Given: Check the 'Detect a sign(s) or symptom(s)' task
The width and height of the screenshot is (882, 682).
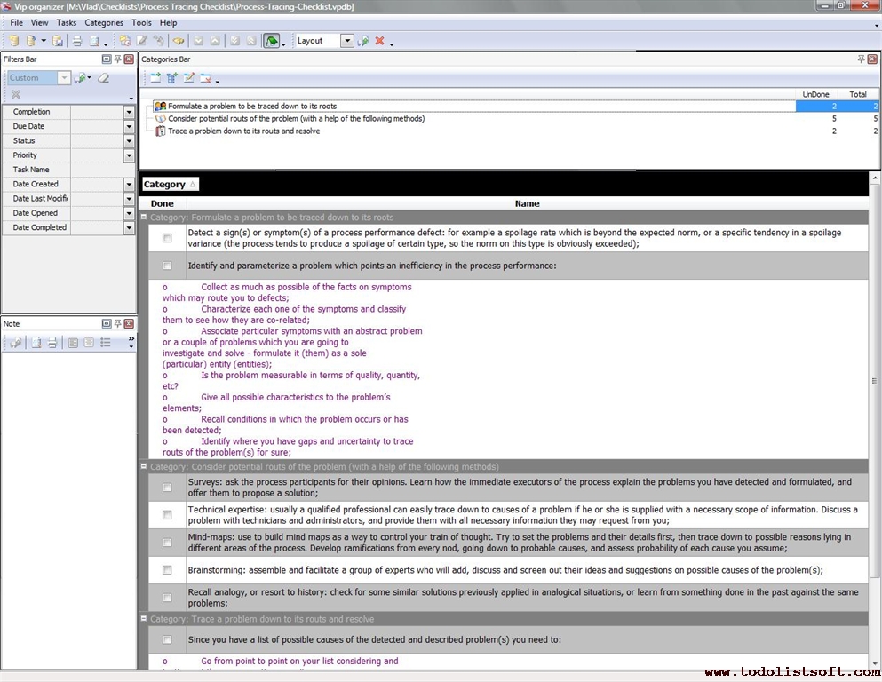Looking at the screenshot, I should click(x=167, y=238).
